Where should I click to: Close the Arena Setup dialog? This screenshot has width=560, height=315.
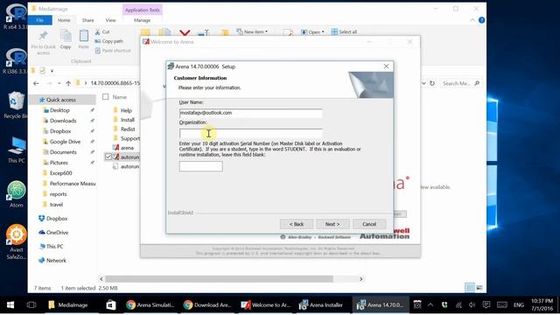pyautogui.click(x=386, y=66)
